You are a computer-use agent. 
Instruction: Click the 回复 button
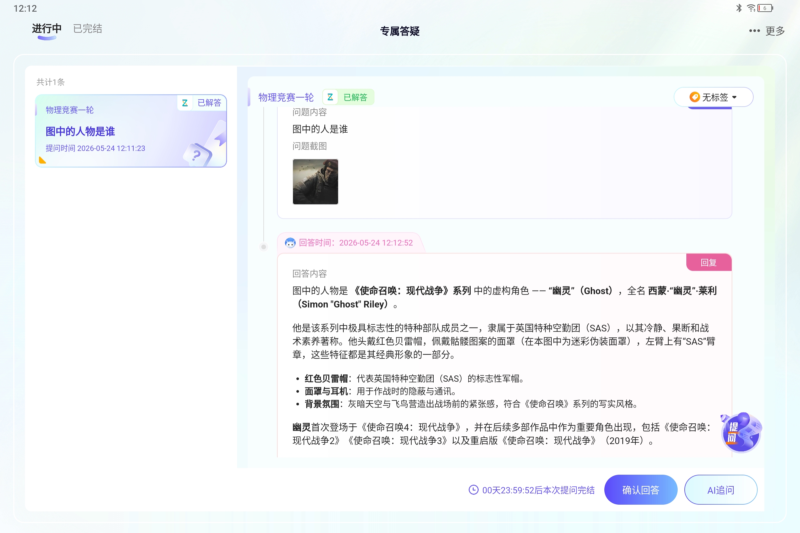tap(709, 263)
